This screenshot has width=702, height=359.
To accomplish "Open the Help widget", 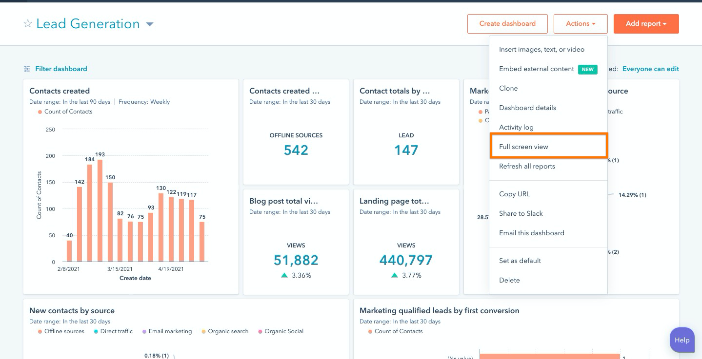I will 682,340.
